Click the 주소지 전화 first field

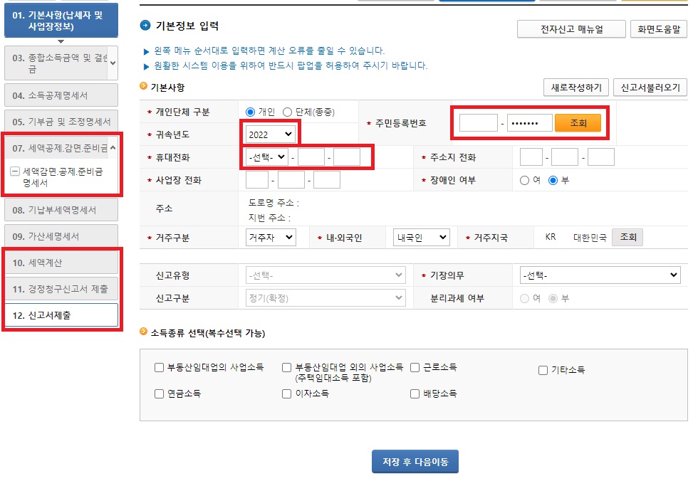(x=531, y=157)
